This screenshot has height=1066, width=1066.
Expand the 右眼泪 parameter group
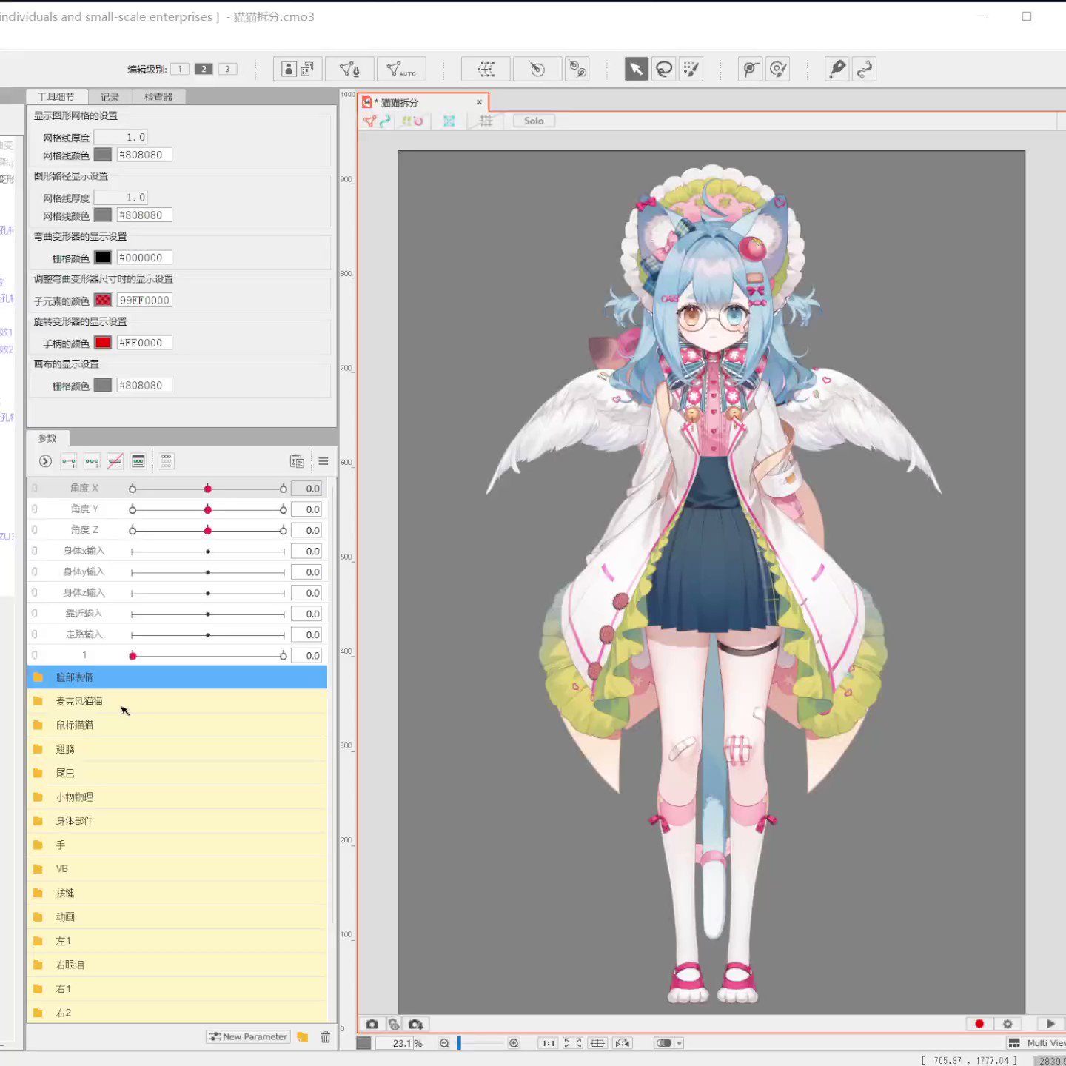tap(177, 965)
